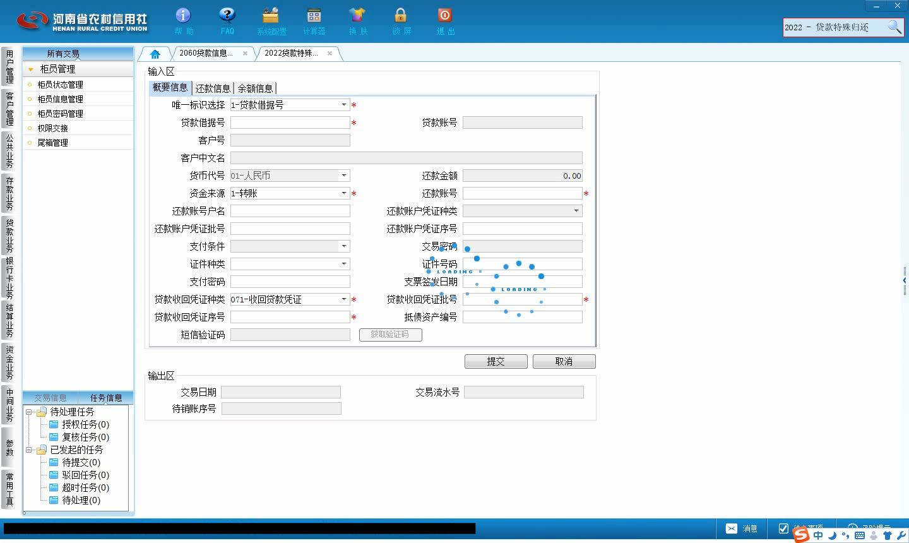Switch to the 交易信息 panel tab

[50, 398]
